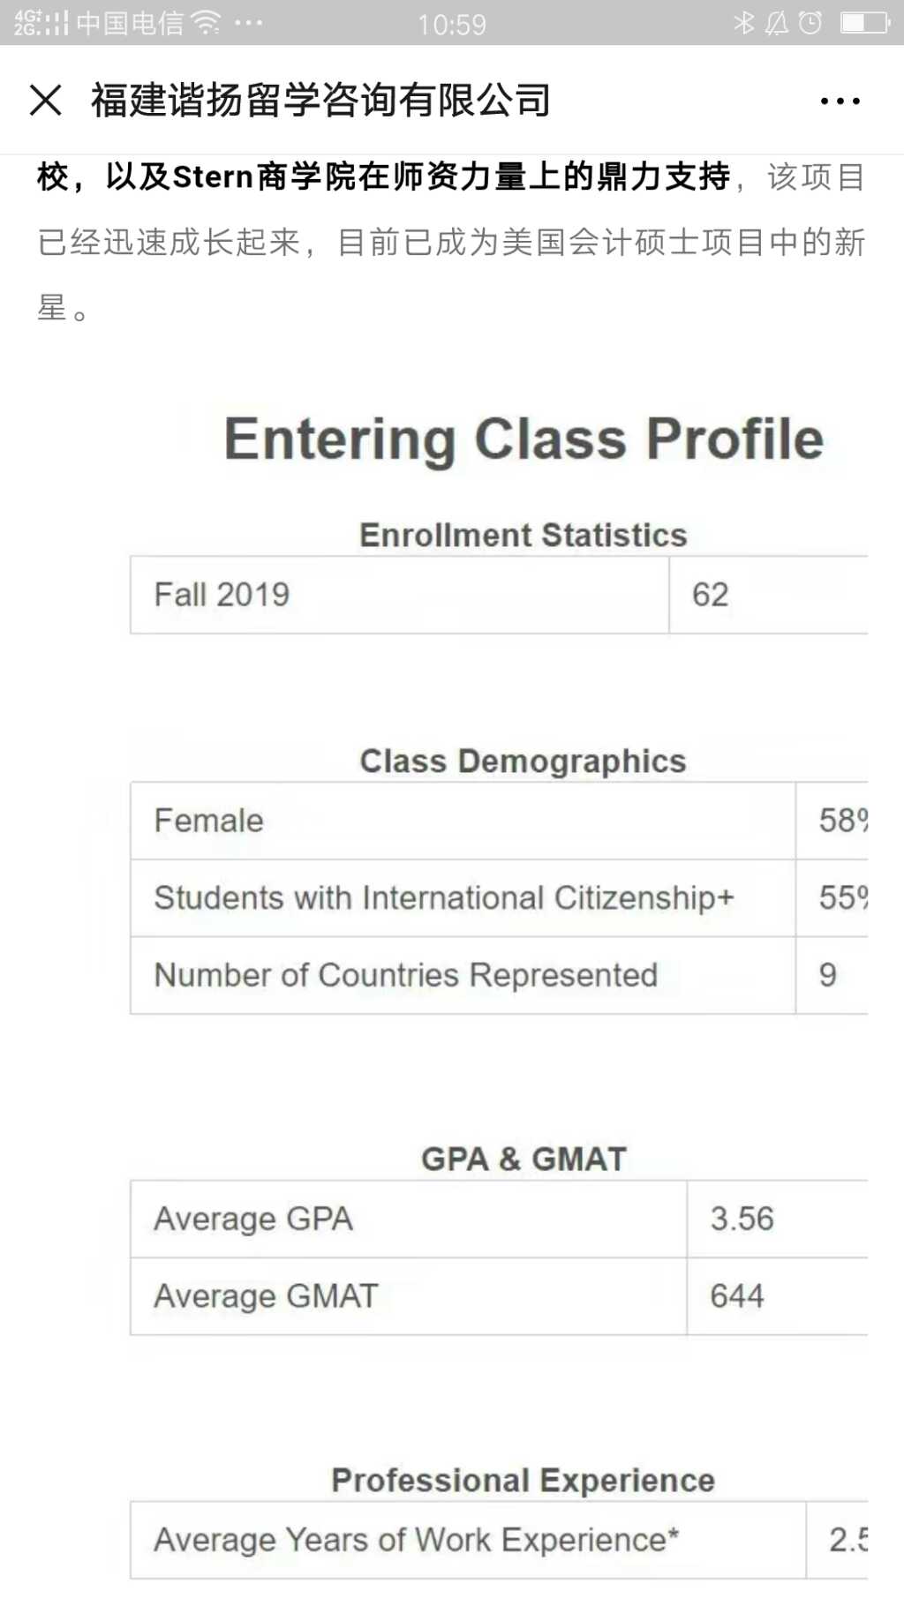Close the article with the X icon
This screenshot has width=904, height=1606.
46,100
